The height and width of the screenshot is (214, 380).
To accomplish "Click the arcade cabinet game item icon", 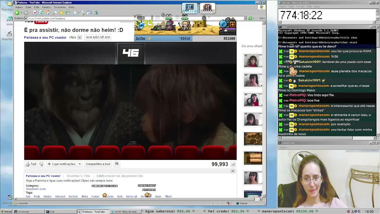I will 208,8.
